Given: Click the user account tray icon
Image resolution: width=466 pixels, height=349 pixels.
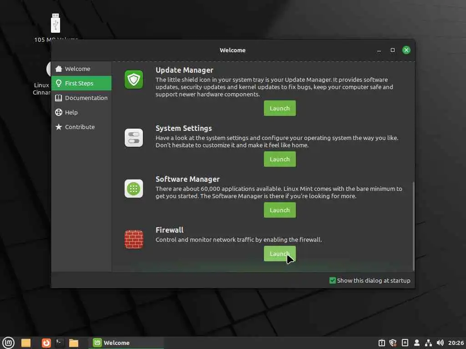Looking at the screenshot, I should [x=417, y=343].
